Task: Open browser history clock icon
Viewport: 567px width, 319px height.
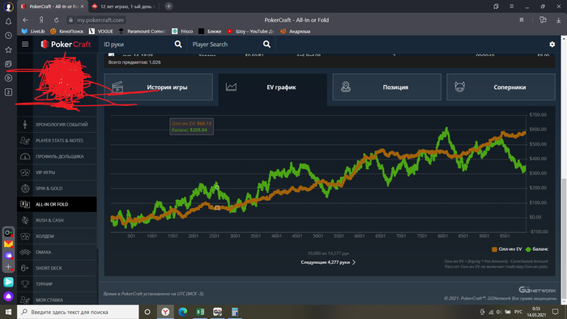Action: (x=8, y=36)
